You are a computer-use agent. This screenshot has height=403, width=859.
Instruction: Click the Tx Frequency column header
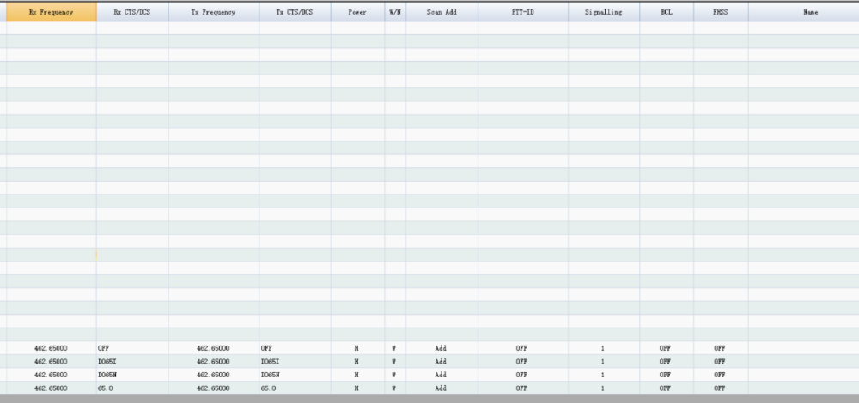pos(213,13)
